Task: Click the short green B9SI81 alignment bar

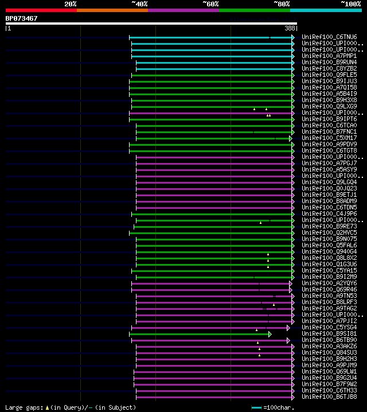Action: [x=200, y=334]
